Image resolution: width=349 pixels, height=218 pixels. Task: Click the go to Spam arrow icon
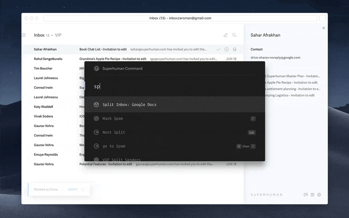click(x=96, y=146)
